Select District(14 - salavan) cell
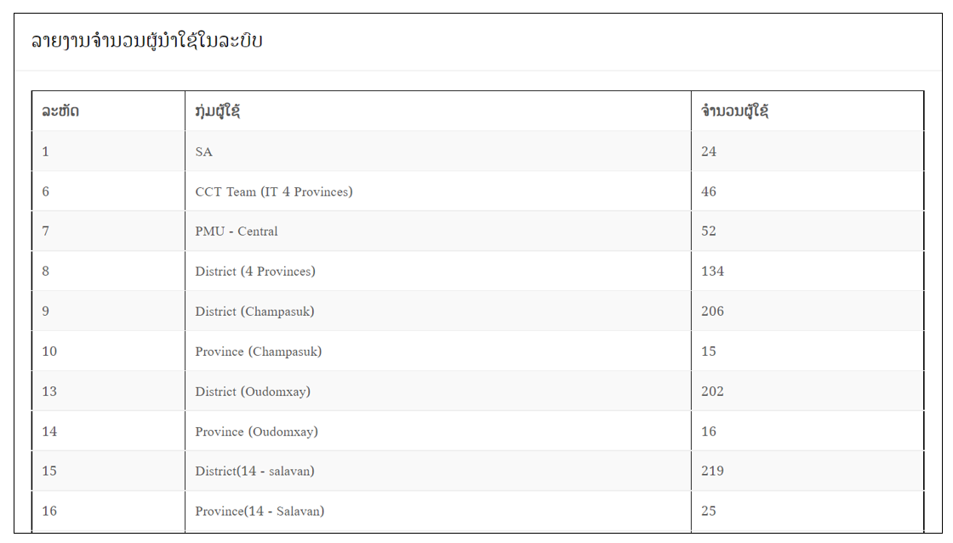The image size is (953, 543). pos(438,471)
